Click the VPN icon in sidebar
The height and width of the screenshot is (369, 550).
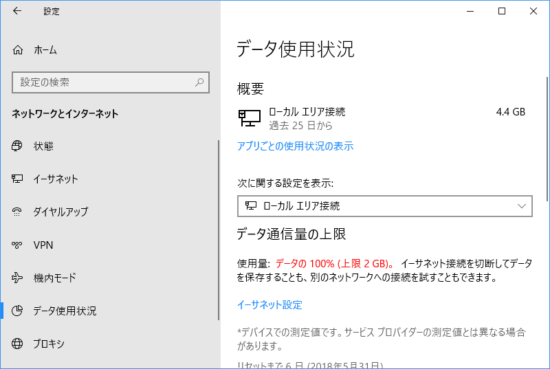click(16, 245)
